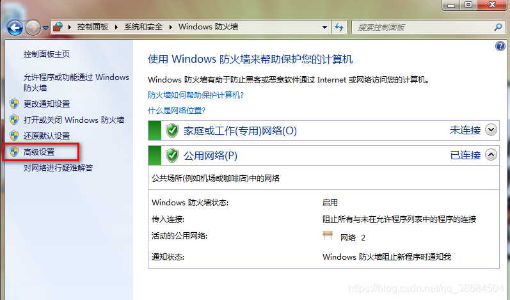Click 传入连接: label

[168, 219]
